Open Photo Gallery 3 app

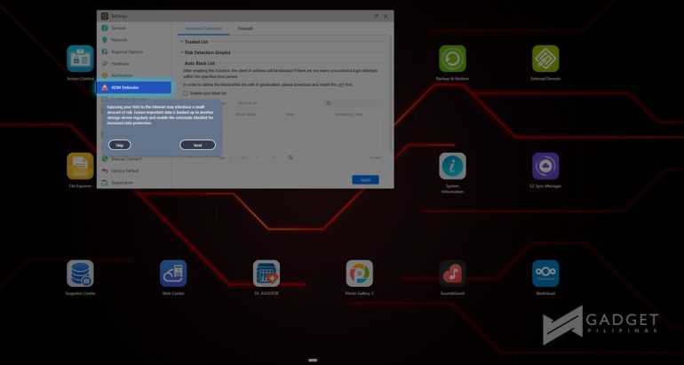tap(359, 273)
